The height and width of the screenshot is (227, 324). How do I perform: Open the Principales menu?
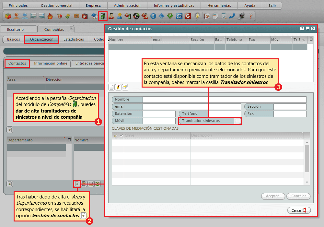pos(18,6)
